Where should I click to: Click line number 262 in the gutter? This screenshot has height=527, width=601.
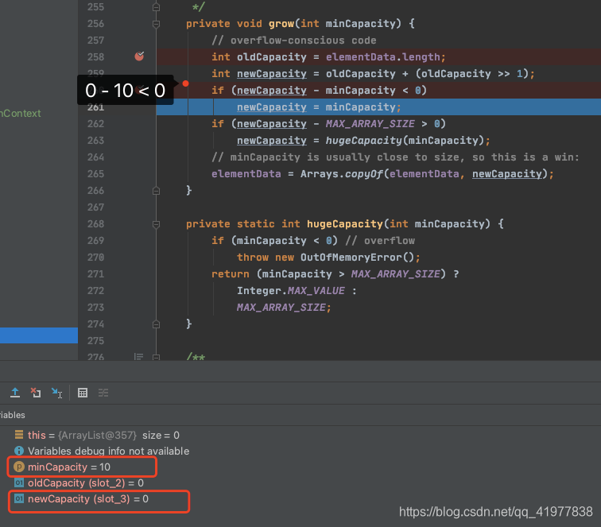[x=95, y=124]
